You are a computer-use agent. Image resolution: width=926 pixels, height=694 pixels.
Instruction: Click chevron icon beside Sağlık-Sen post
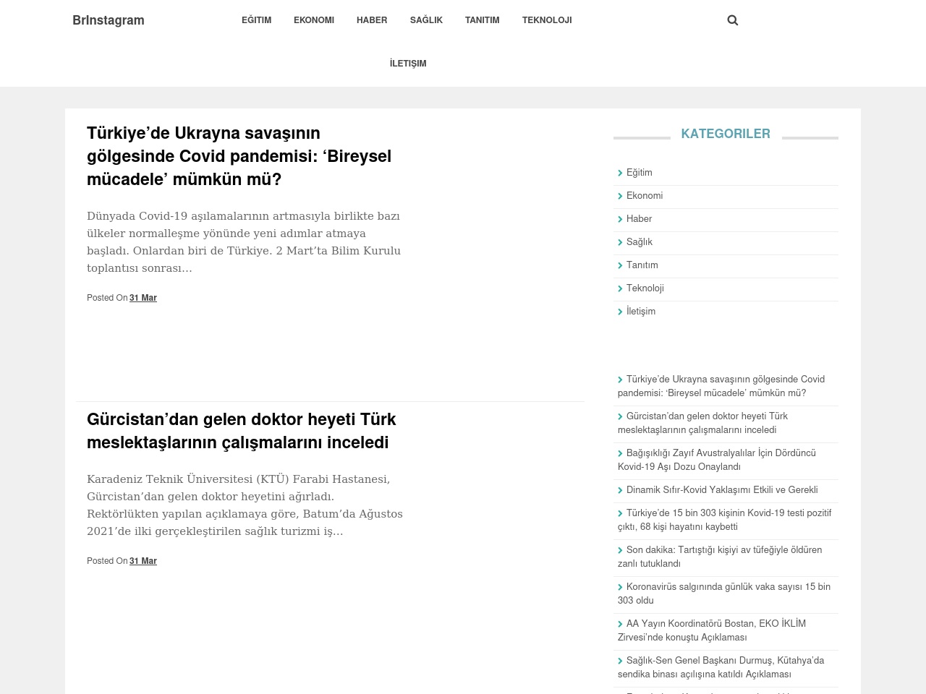[x=620, y=661]
